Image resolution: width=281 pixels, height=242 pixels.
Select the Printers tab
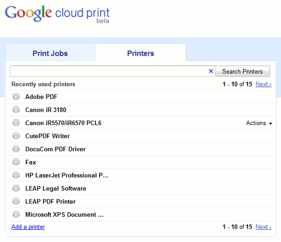click(141, 53)
